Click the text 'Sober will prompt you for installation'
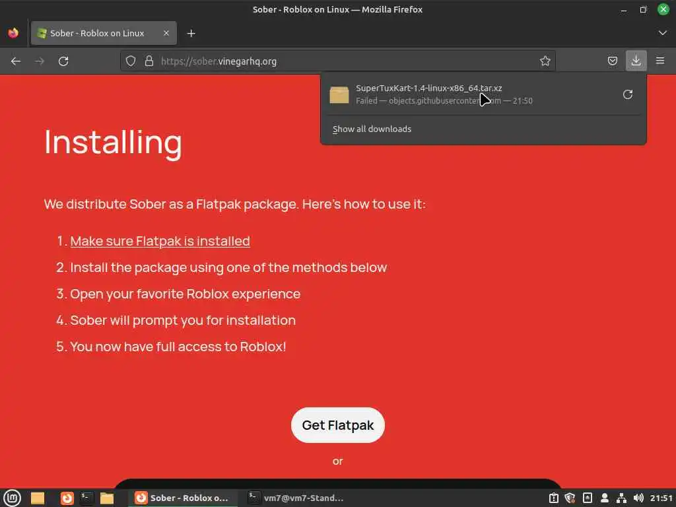 [183, 320]
